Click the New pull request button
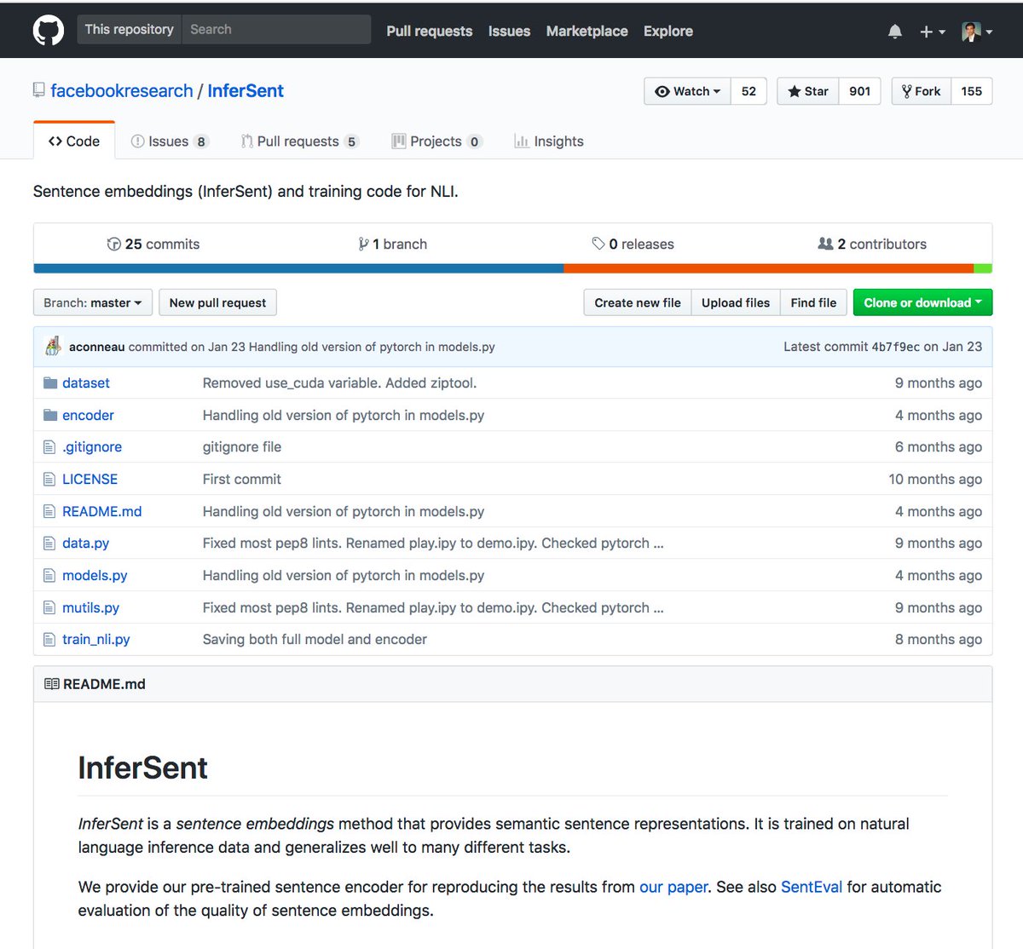The height and width of the screenshot is (949, 1023). pyautogui.click(x=217, y=302)
